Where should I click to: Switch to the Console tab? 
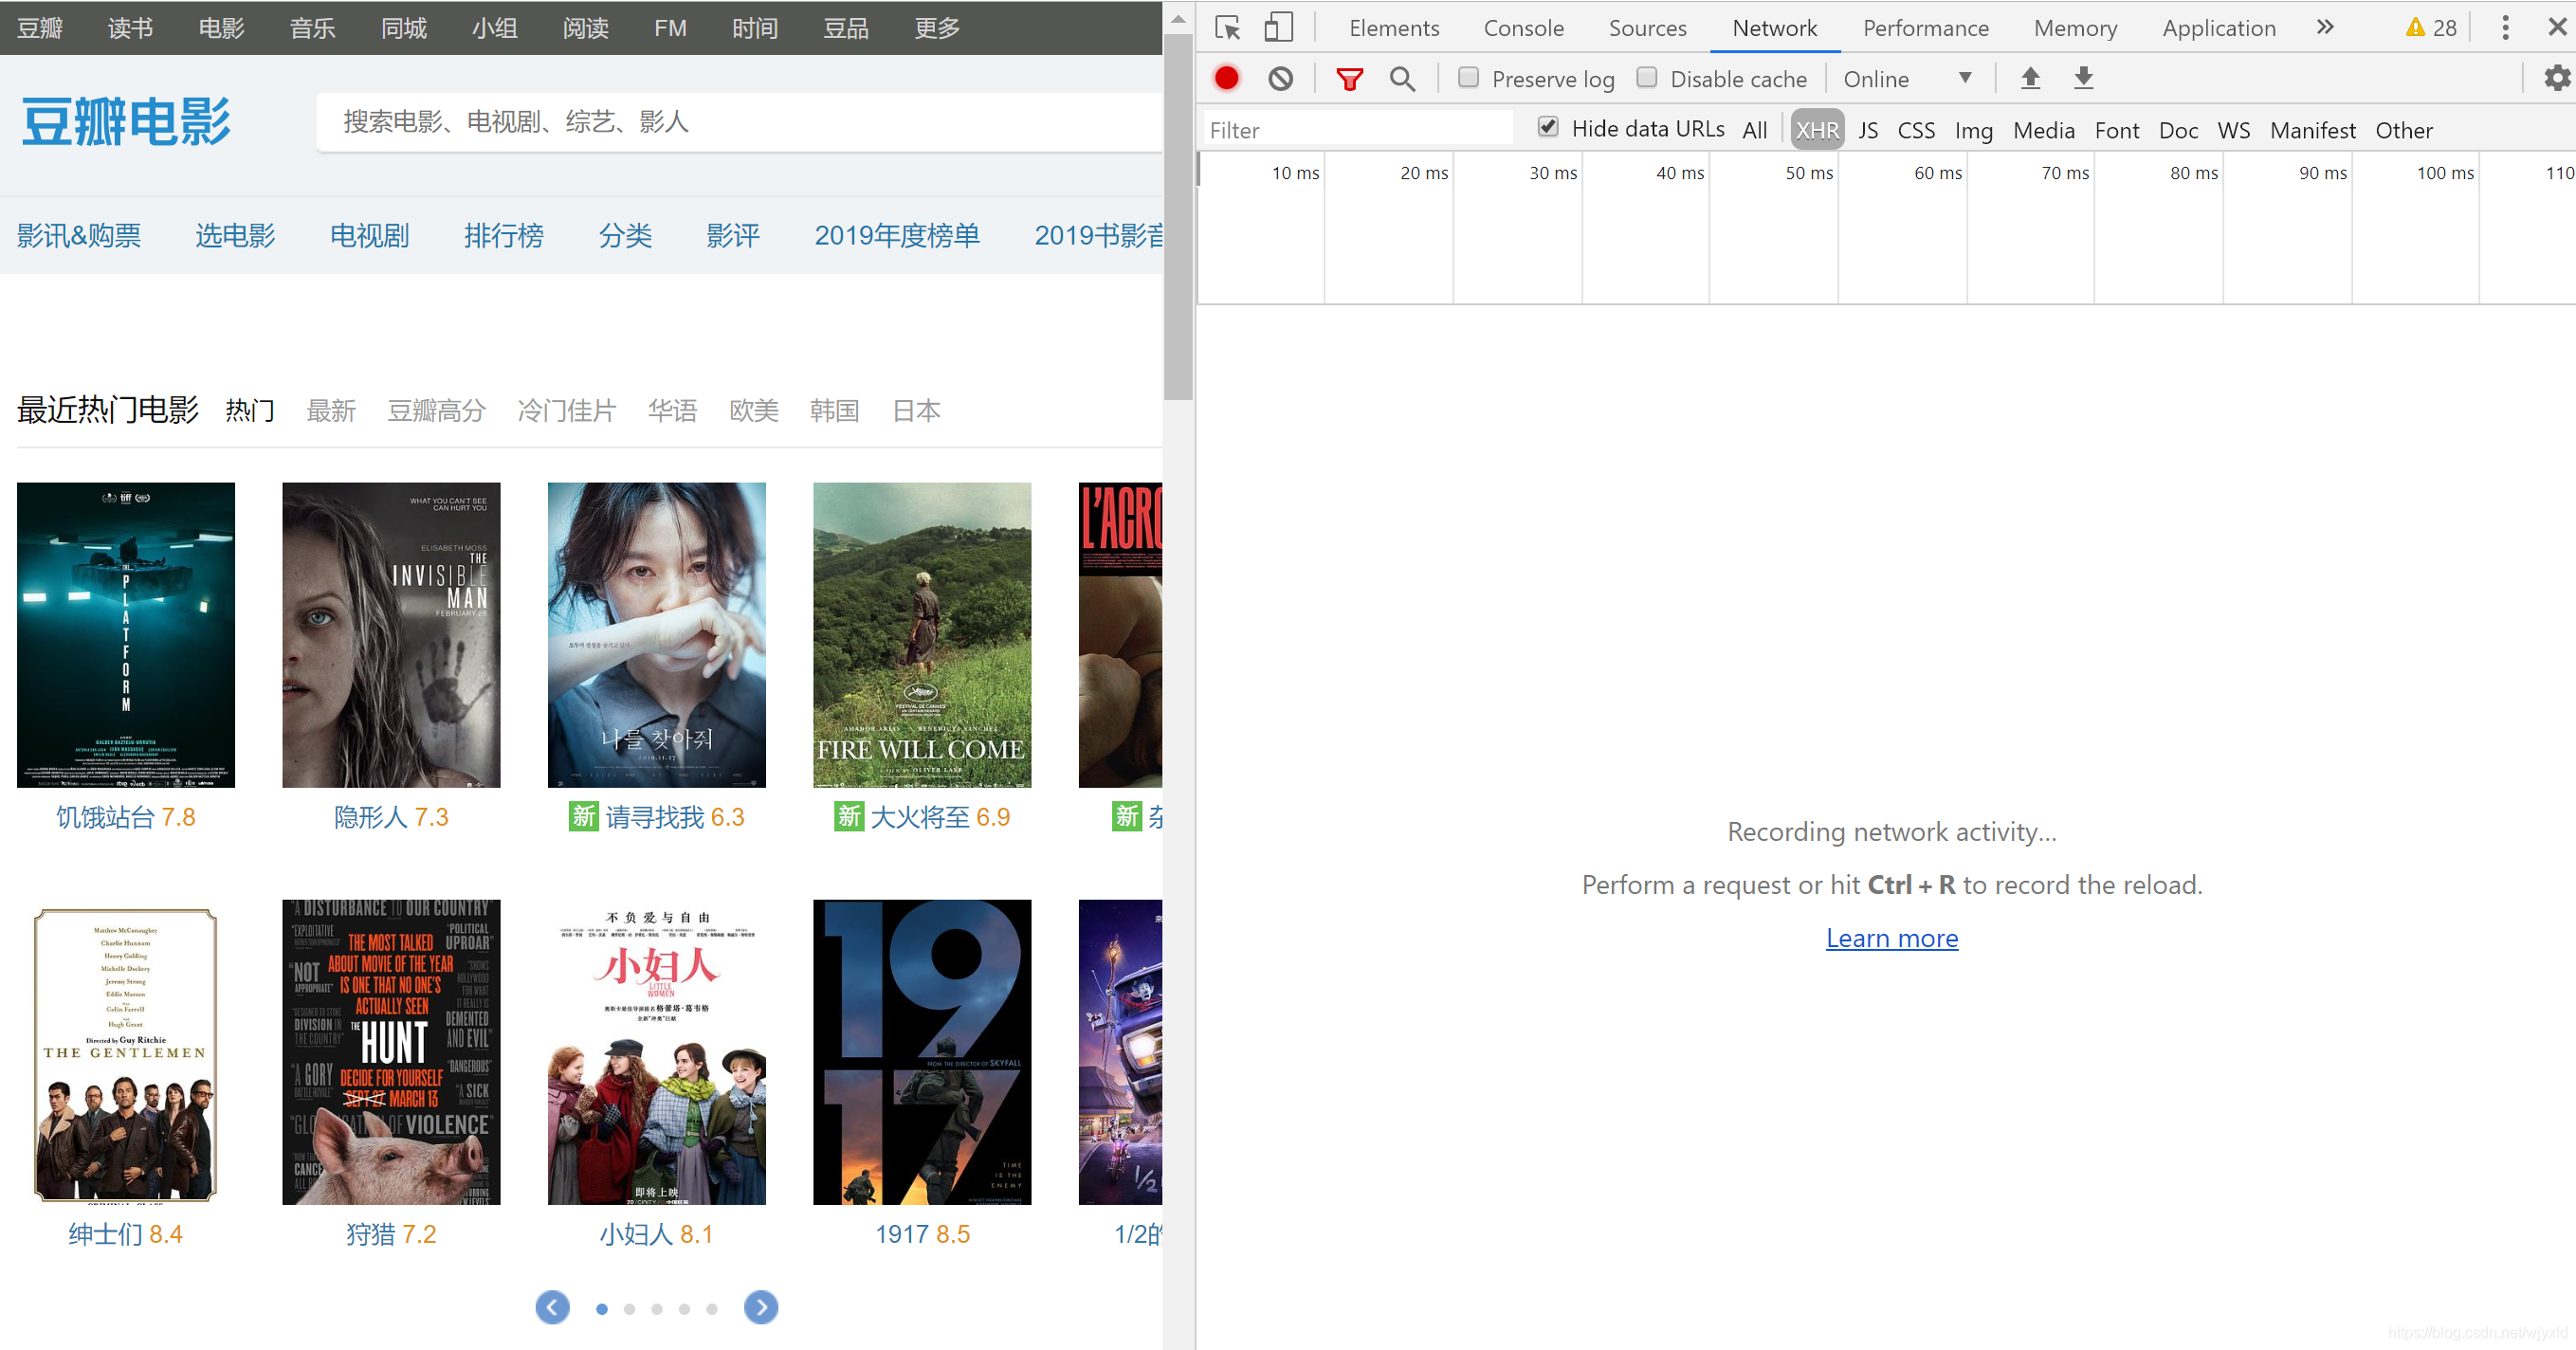(1523, 28)
